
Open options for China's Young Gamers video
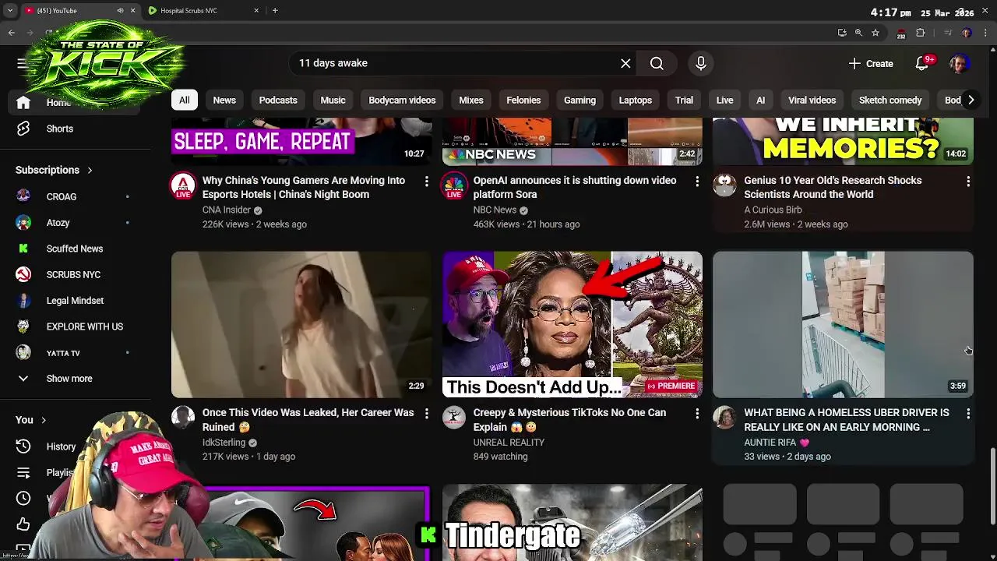(426, 181)
